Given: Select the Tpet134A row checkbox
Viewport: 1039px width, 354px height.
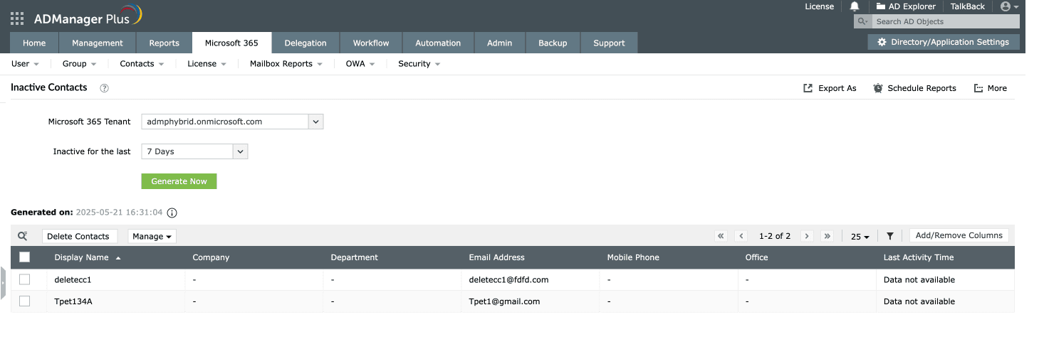Looking at the screenshot, I should coord(24,301).
